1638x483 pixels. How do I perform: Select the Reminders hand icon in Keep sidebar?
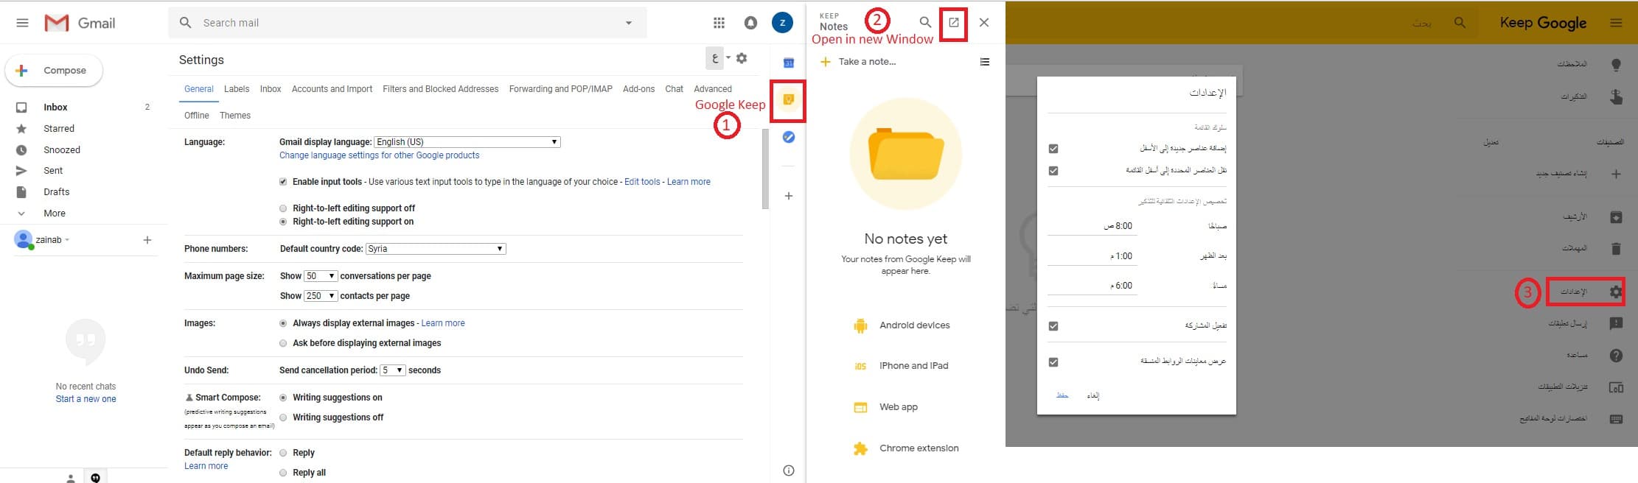[x=1615, y=96]
